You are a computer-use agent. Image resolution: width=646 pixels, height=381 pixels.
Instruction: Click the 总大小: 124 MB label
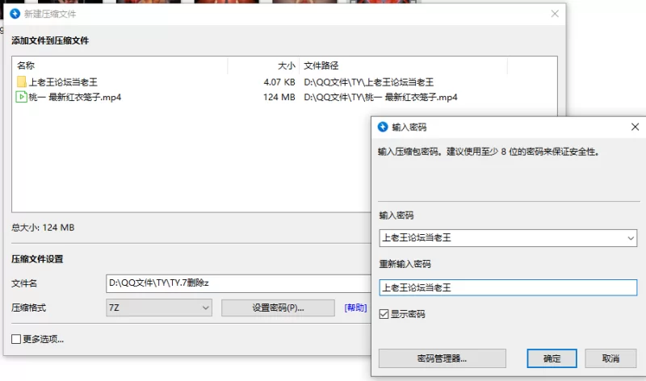pyautogui.click(x=43, y=228)
